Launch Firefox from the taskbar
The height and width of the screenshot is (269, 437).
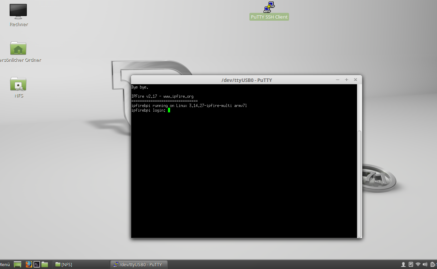pyautogui.click(x=29, y=264)
